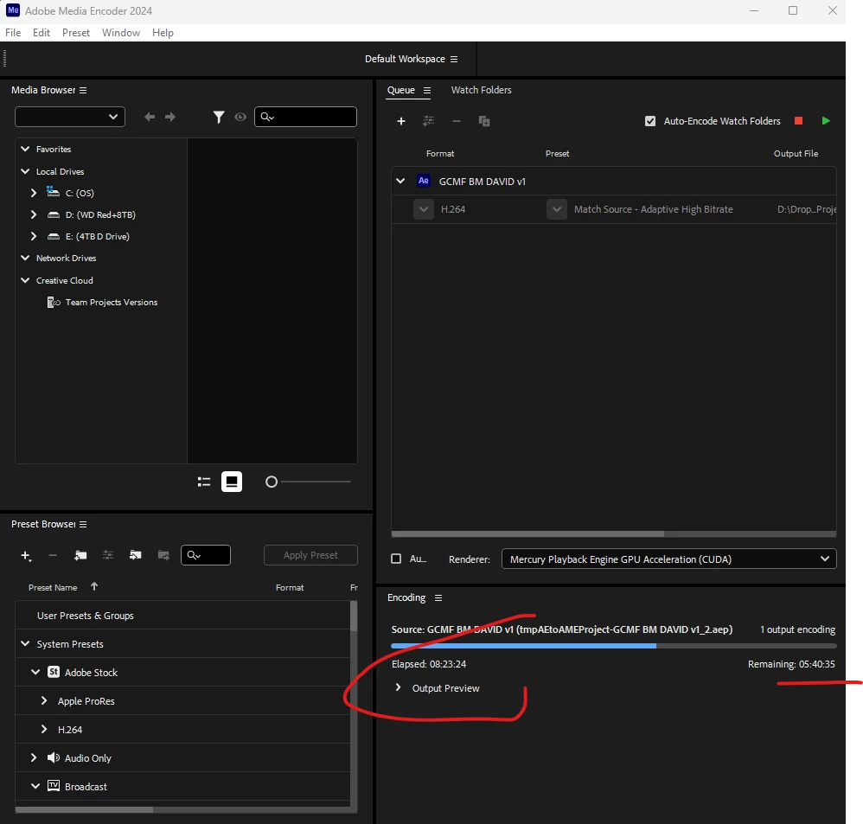Screen dimensions: 863x824
Task: Start the queue with the green play button
Action: coord(826,120)
